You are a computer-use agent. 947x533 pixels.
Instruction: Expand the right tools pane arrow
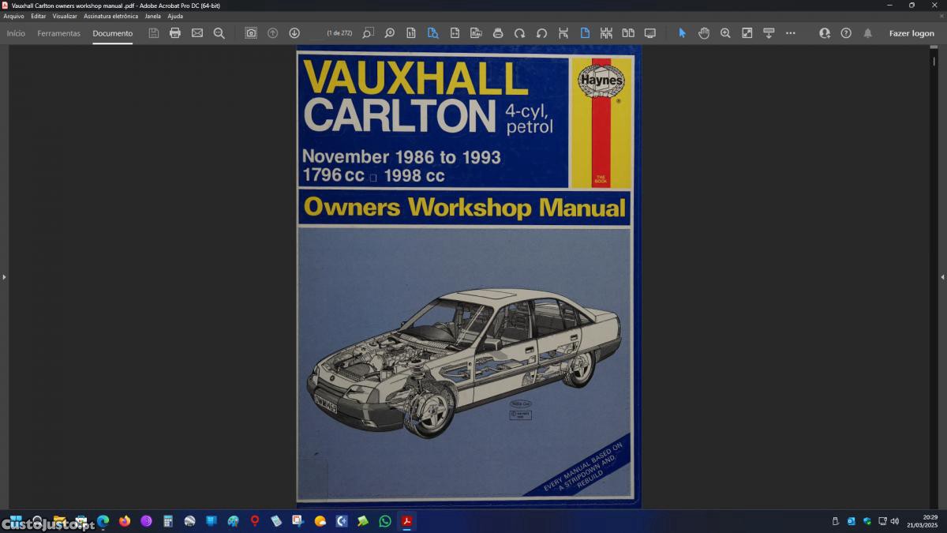click(x=942, y=277)
